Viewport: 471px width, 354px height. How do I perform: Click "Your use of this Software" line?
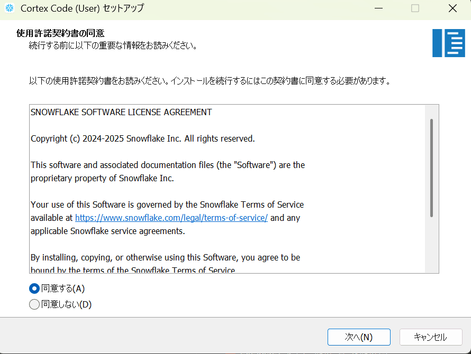[x=167, y=204]
